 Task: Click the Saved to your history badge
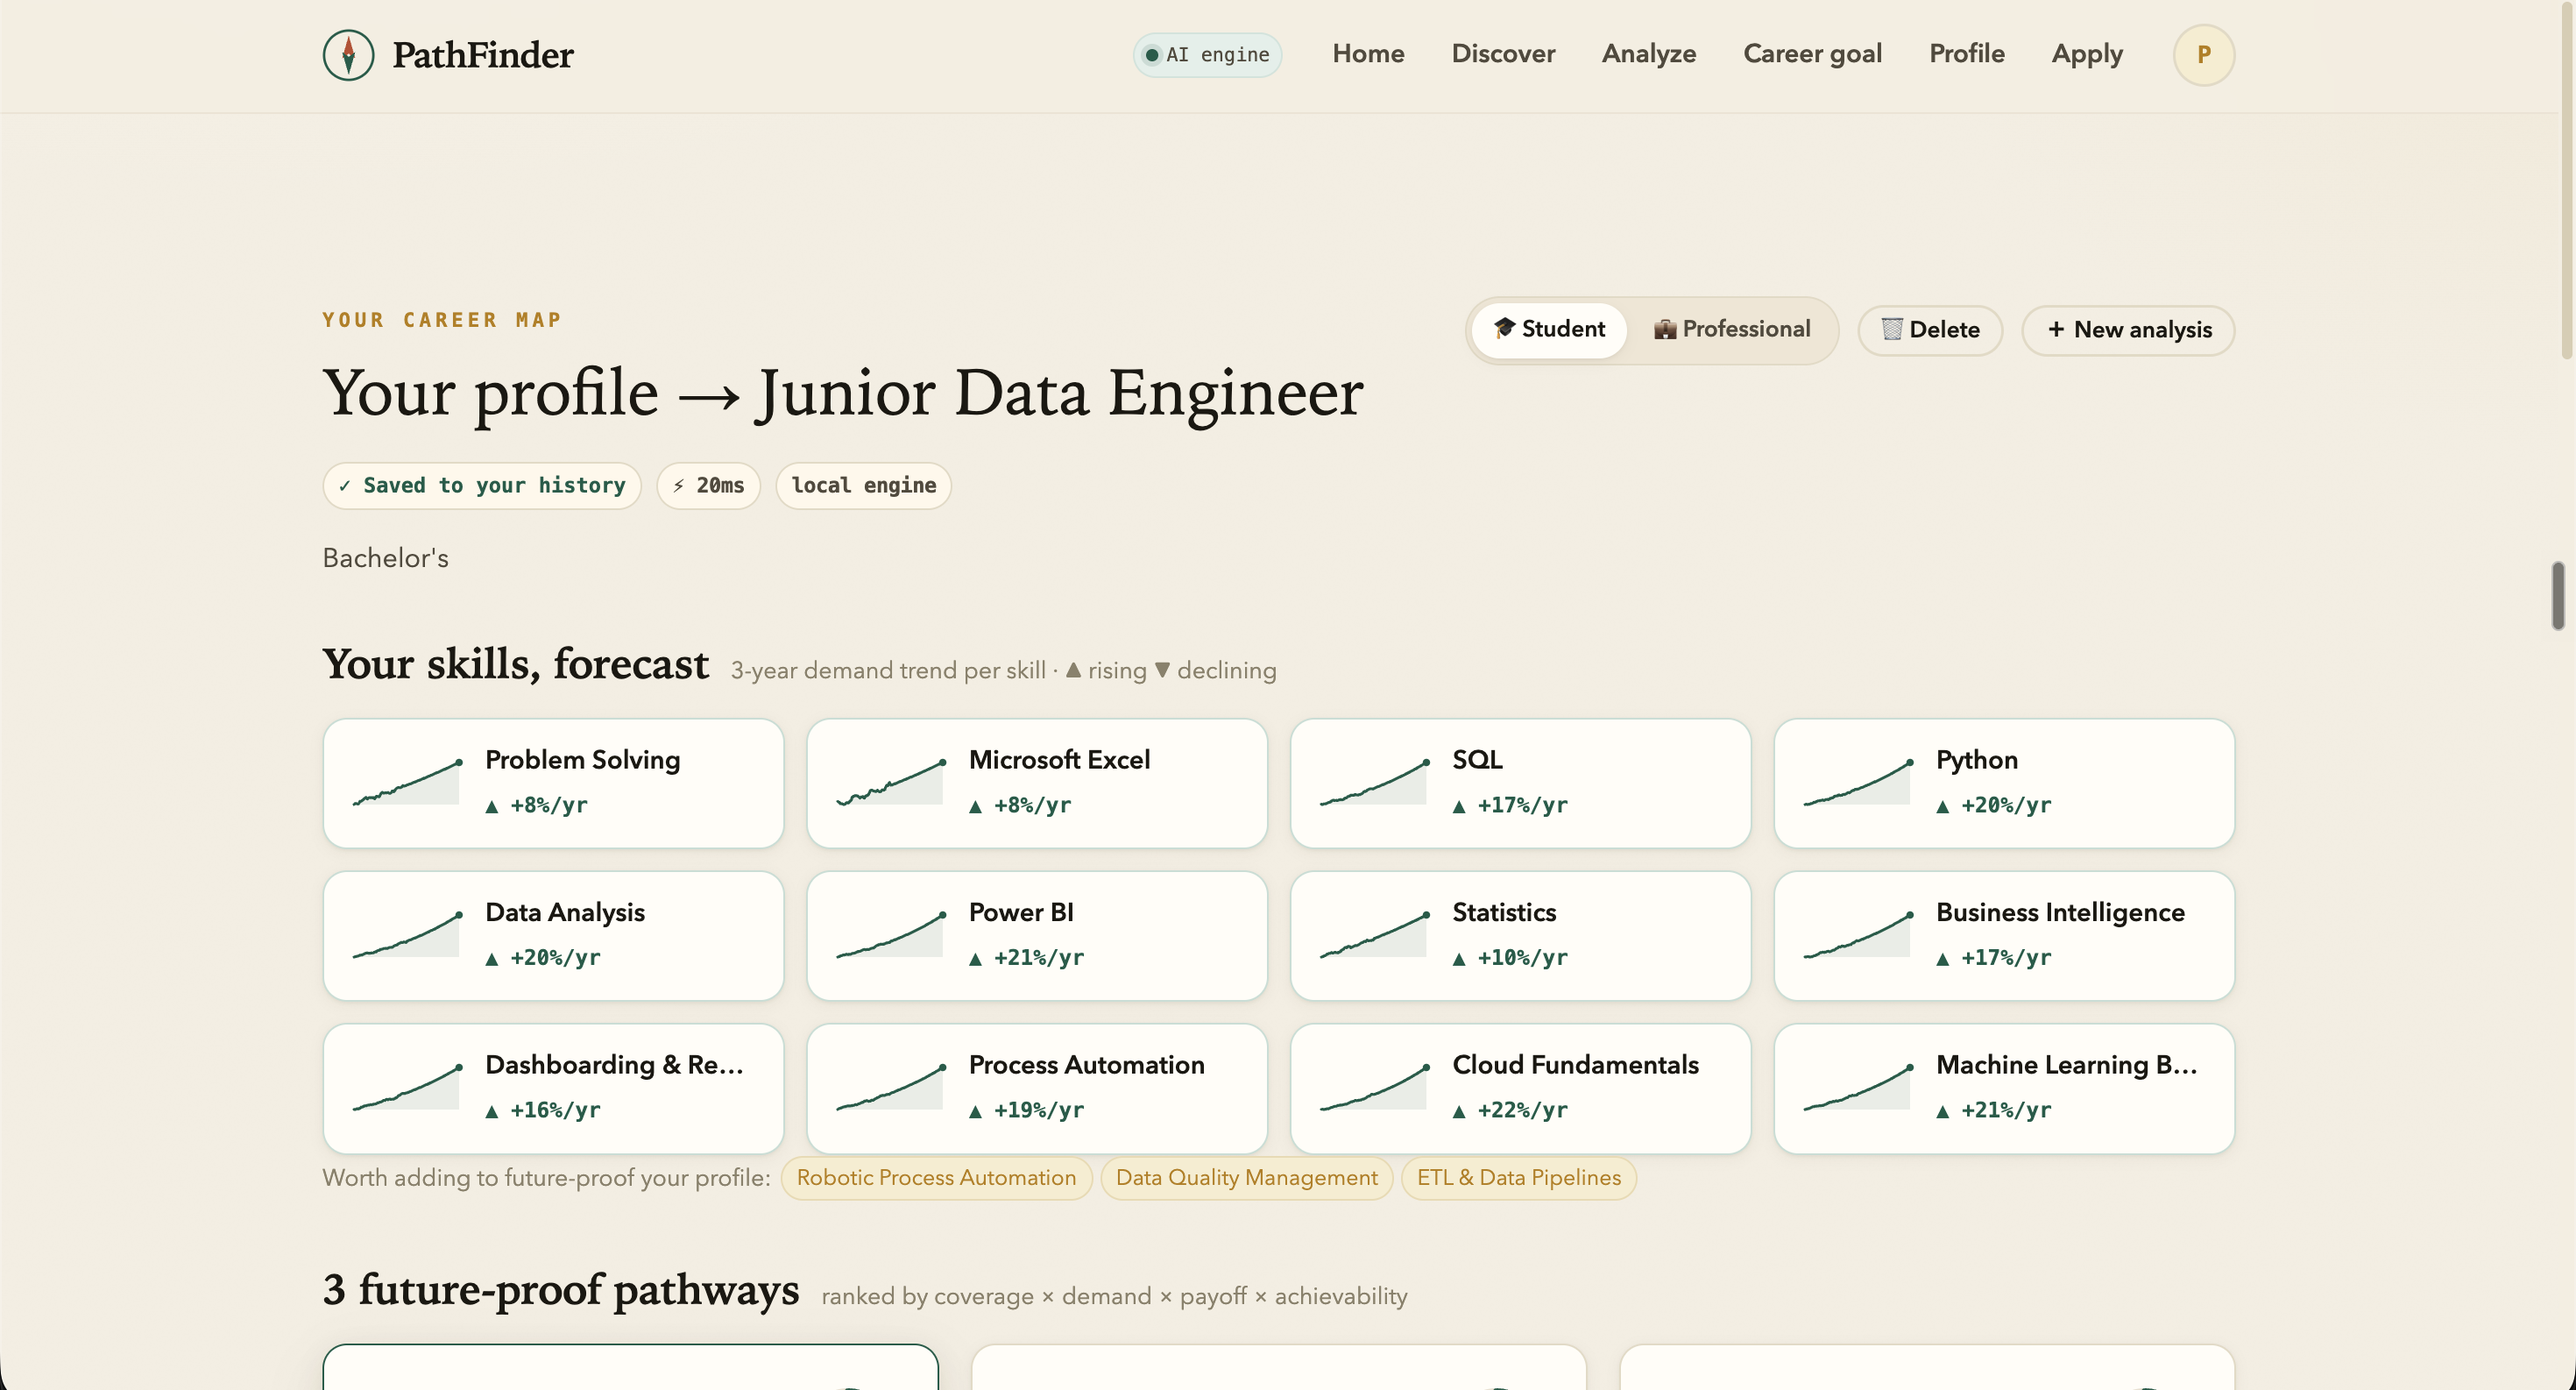pyautogui.click(x=481, y=486)
